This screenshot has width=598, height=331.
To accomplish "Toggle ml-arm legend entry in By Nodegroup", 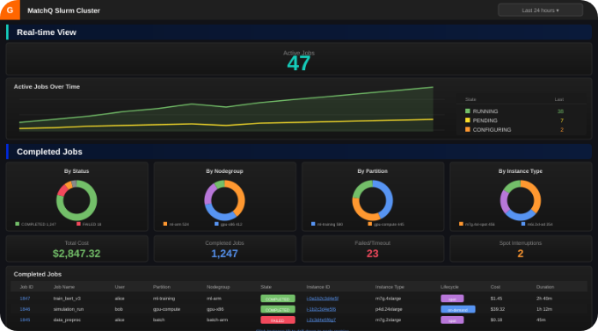I will (x=176, y=224).
